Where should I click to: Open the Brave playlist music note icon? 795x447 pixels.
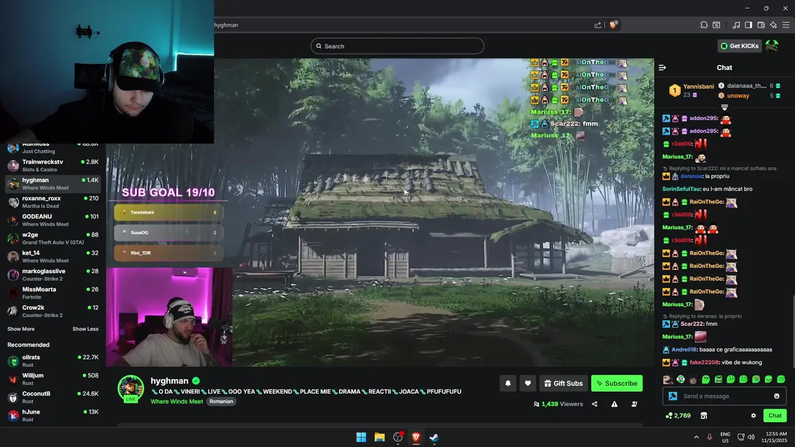pos(736,25)
